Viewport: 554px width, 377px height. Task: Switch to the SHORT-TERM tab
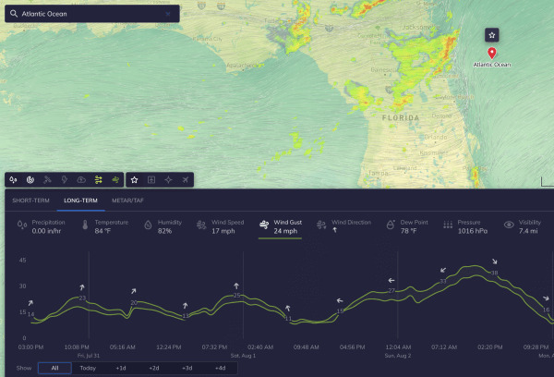coord(30,201)
